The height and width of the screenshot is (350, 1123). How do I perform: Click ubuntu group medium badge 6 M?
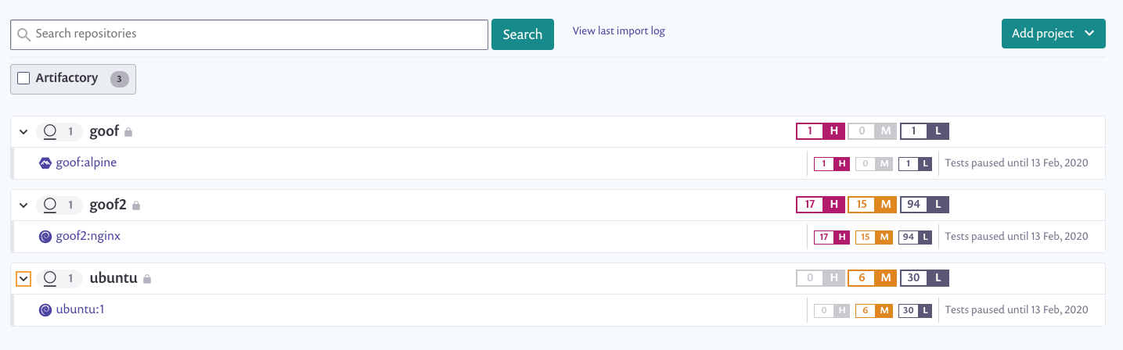click(x=873, y=278)
